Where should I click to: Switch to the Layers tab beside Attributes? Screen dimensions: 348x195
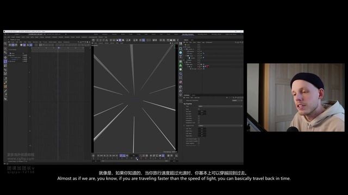pyautogui.click(x=194, y=95)
